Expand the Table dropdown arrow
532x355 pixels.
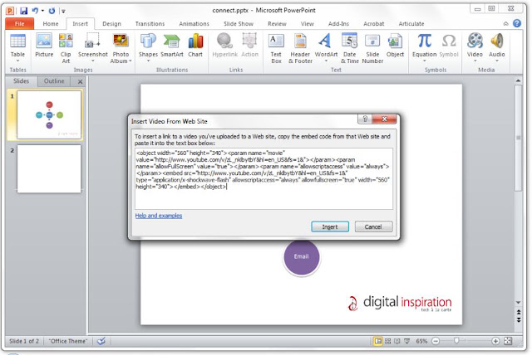click(x=17, y=61)
